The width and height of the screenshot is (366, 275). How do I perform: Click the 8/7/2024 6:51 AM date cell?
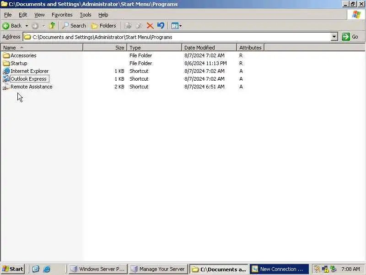tap(204, 87)
